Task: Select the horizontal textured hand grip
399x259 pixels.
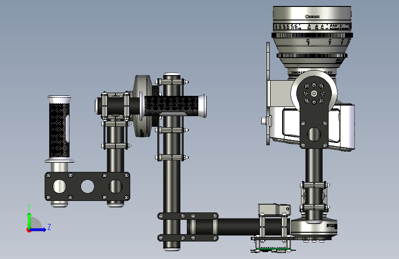Action: [x=173, y=106]
